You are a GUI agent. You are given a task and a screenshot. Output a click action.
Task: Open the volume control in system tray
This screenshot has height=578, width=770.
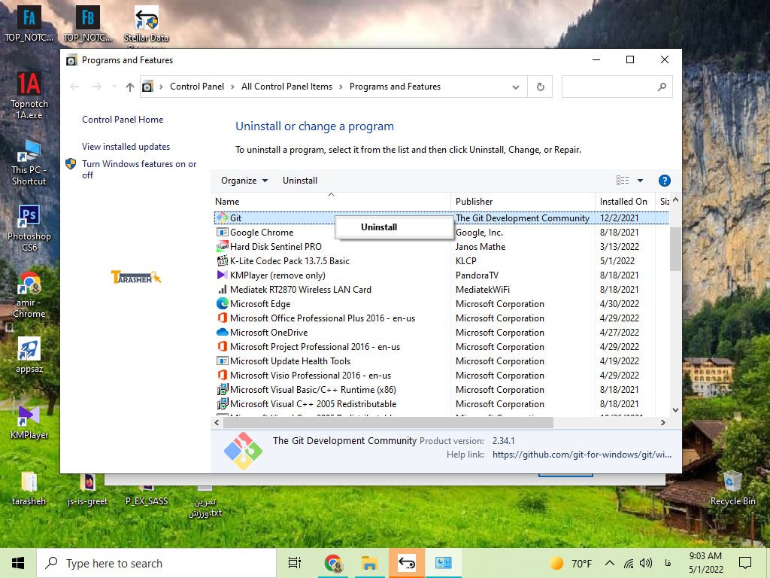[x=646, y=563]
